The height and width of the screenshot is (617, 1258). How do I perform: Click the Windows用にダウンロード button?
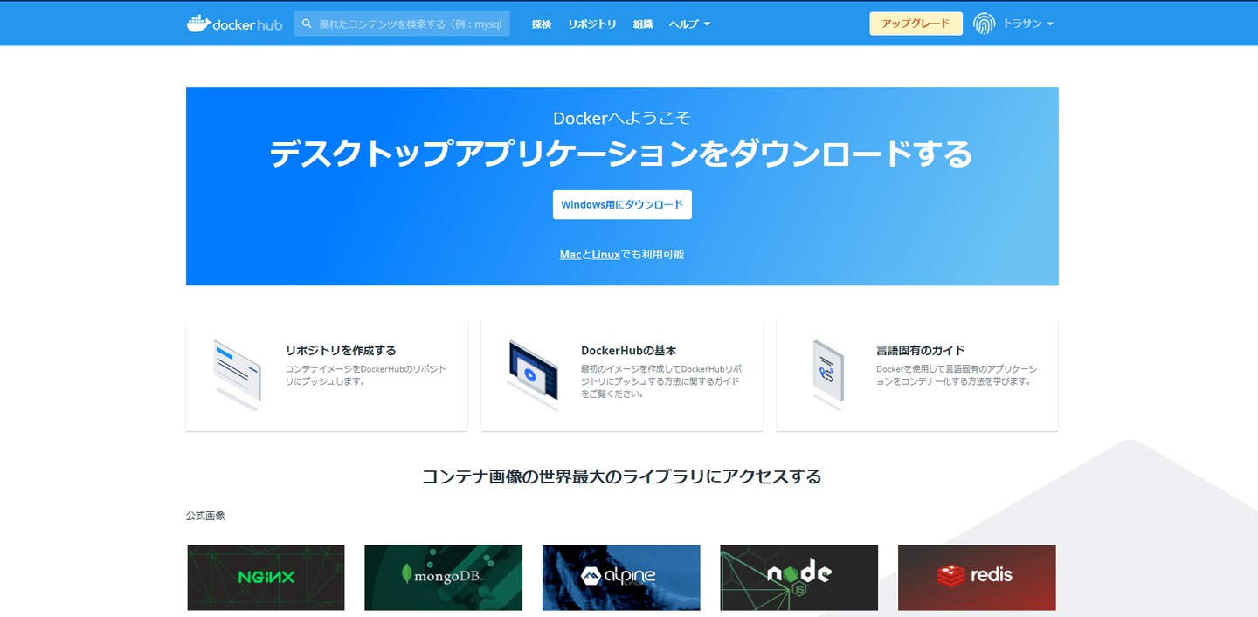[622, 204]
